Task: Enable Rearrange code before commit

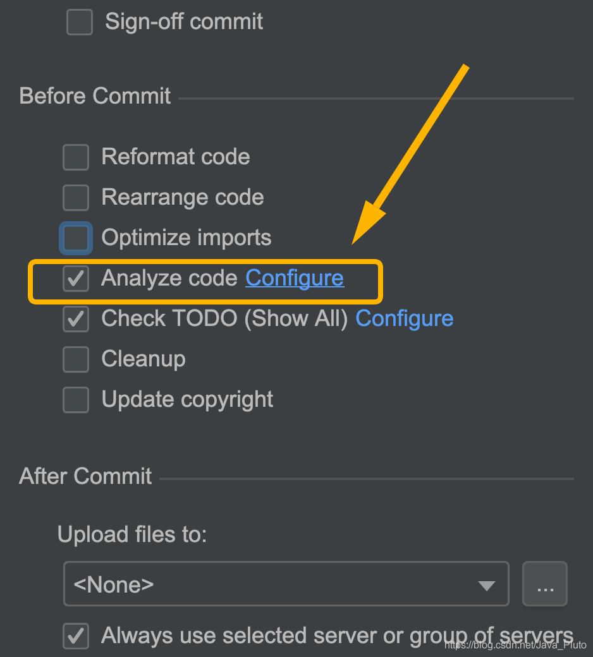Action: tap(76, 198)
